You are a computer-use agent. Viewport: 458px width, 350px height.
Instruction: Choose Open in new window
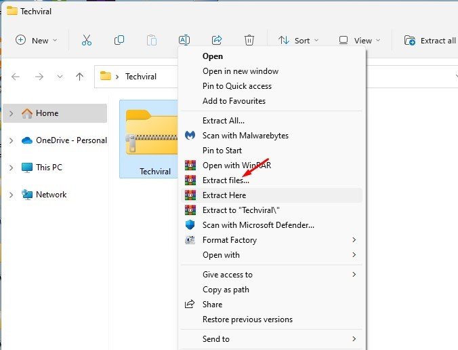tap(272, 71)
